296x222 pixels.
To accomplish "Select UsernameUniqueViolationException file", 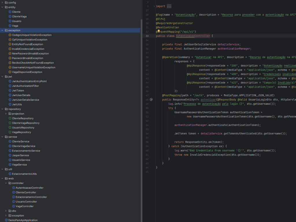I will tap(34, 67).
